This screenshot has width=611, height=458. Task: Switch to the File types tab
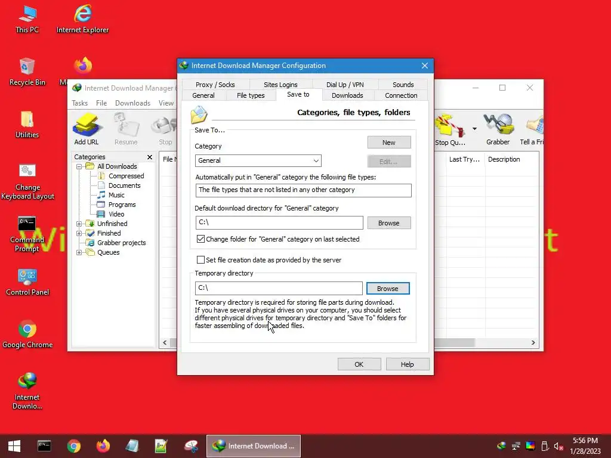pyautogui.click(x=251, y=95)
